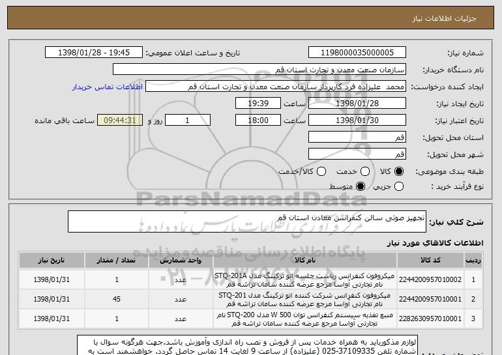Image resolution: width=502 pixels, height=355 pixels.
Task: Click unit عدد in row 2
Action: (181, 300)
